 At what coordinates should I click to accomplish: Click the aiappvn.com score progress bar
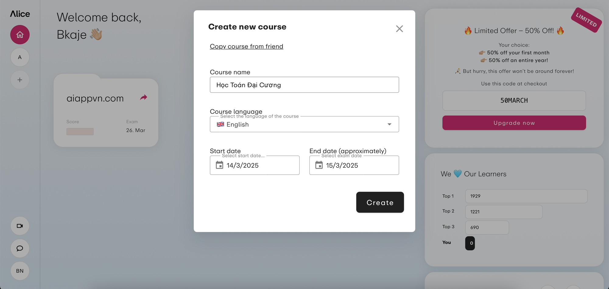pyautogui.click(x=80, y=131)
